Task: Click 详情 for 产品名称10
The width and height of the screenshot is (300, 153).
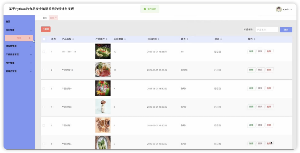Action: click(251, 70)
